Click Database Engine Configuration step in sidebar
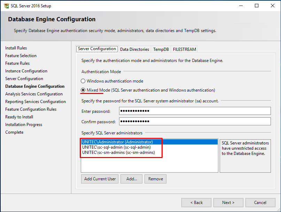Screen dimensions: 281x212 (x=35, y=86)
